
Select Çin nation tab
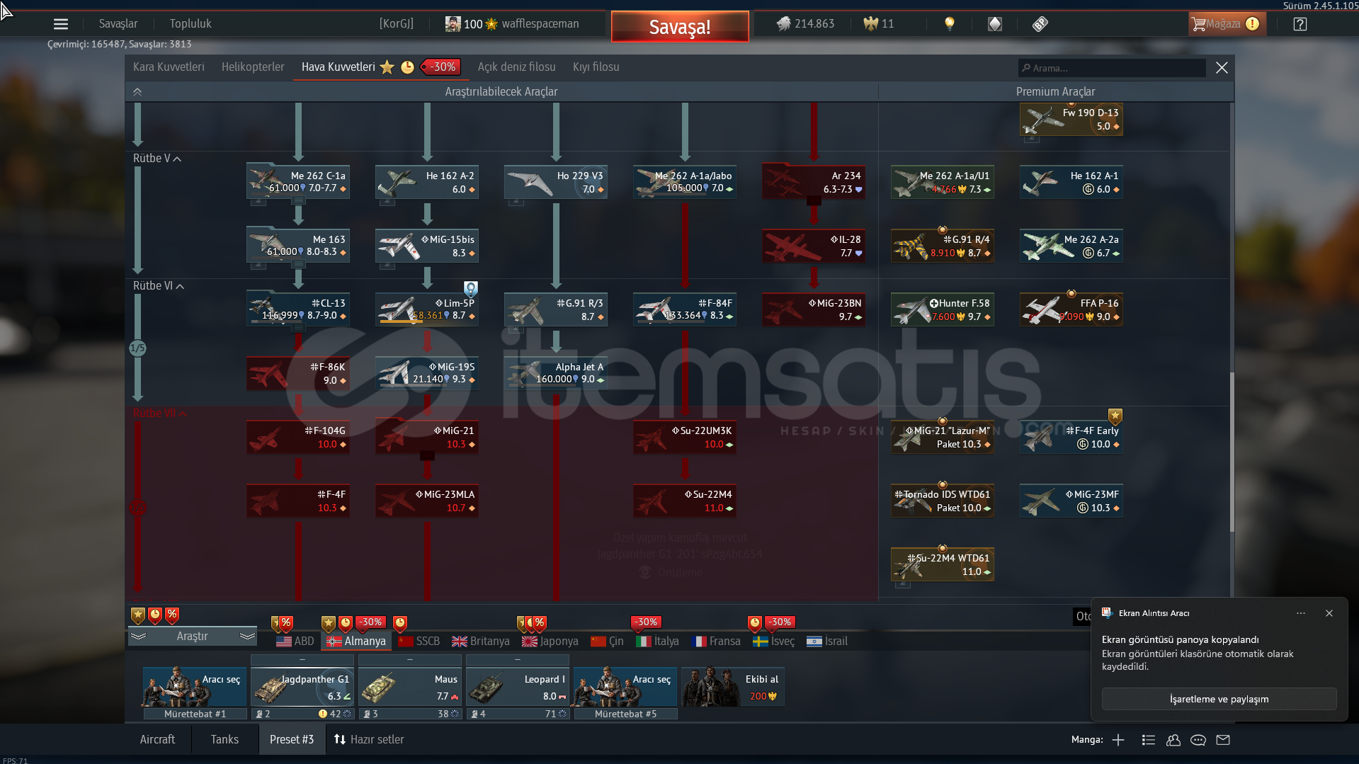coord(608,642)
